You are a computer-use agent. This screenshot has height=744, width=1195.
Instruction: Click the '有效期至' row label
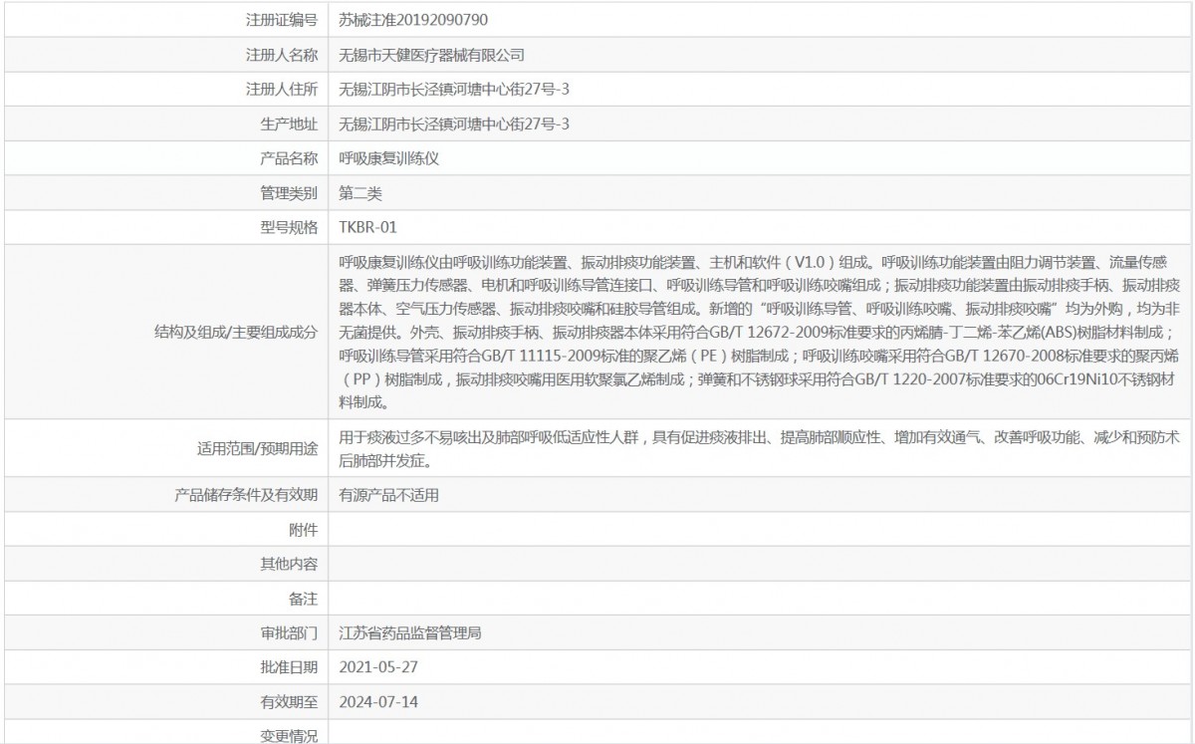(289, 702)
